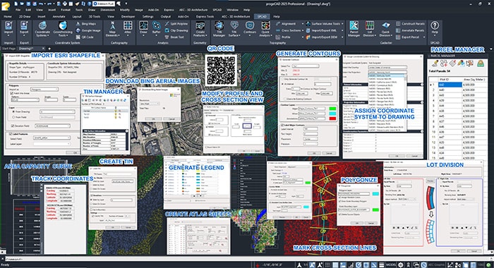Click Cancel in Generate Contours dialog
The height and width of the screenshot is (268, 494).
click(329, 153)
